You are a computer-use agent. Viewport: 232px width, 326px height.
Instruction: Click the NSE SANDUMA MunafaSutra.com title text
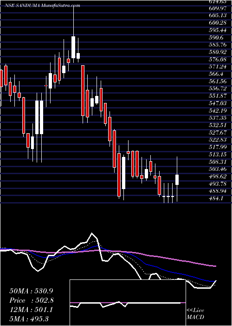coord(42,6)
